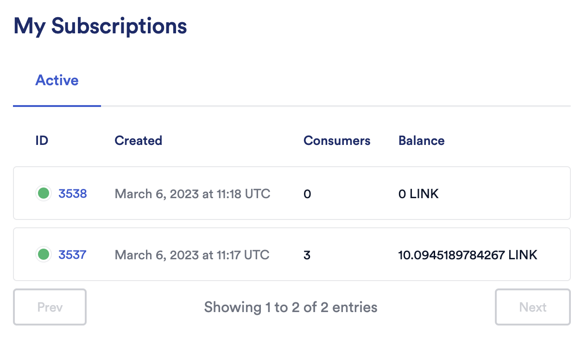Click the Consumers column header
Screen dimensions: 582x338
[337, 141]
